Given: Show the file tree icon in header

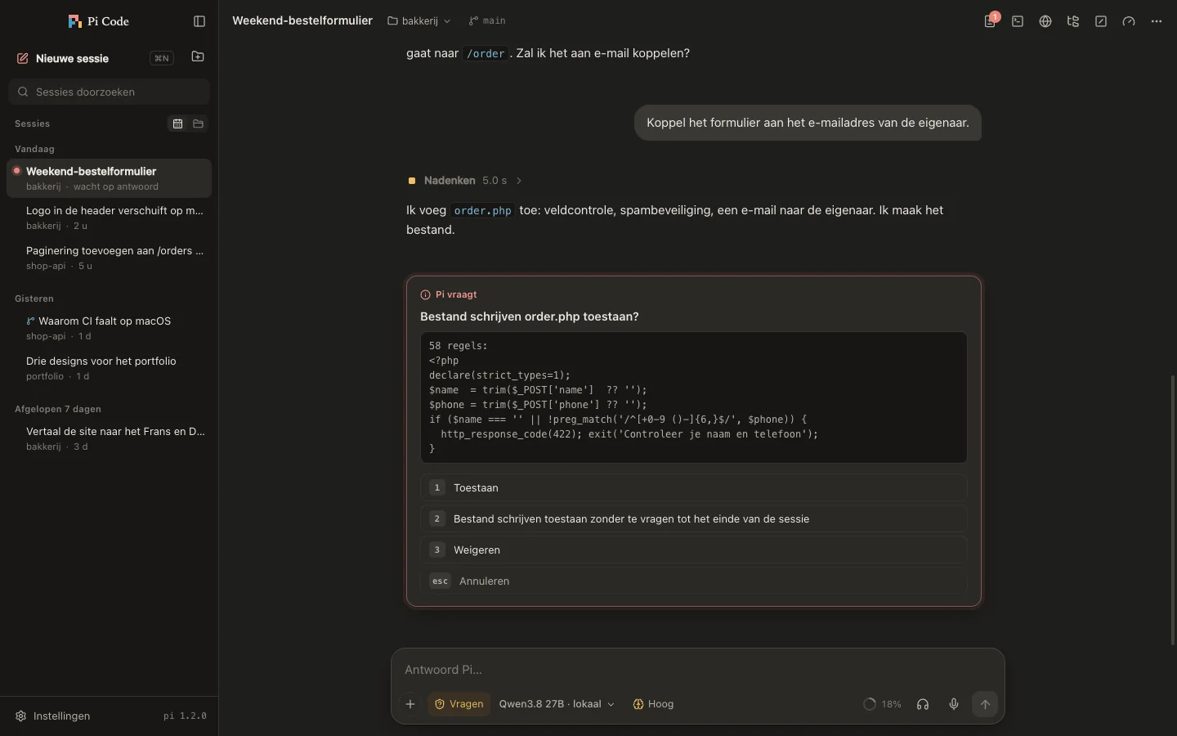Looking at the screenshot, I should tap(1073, 21).
